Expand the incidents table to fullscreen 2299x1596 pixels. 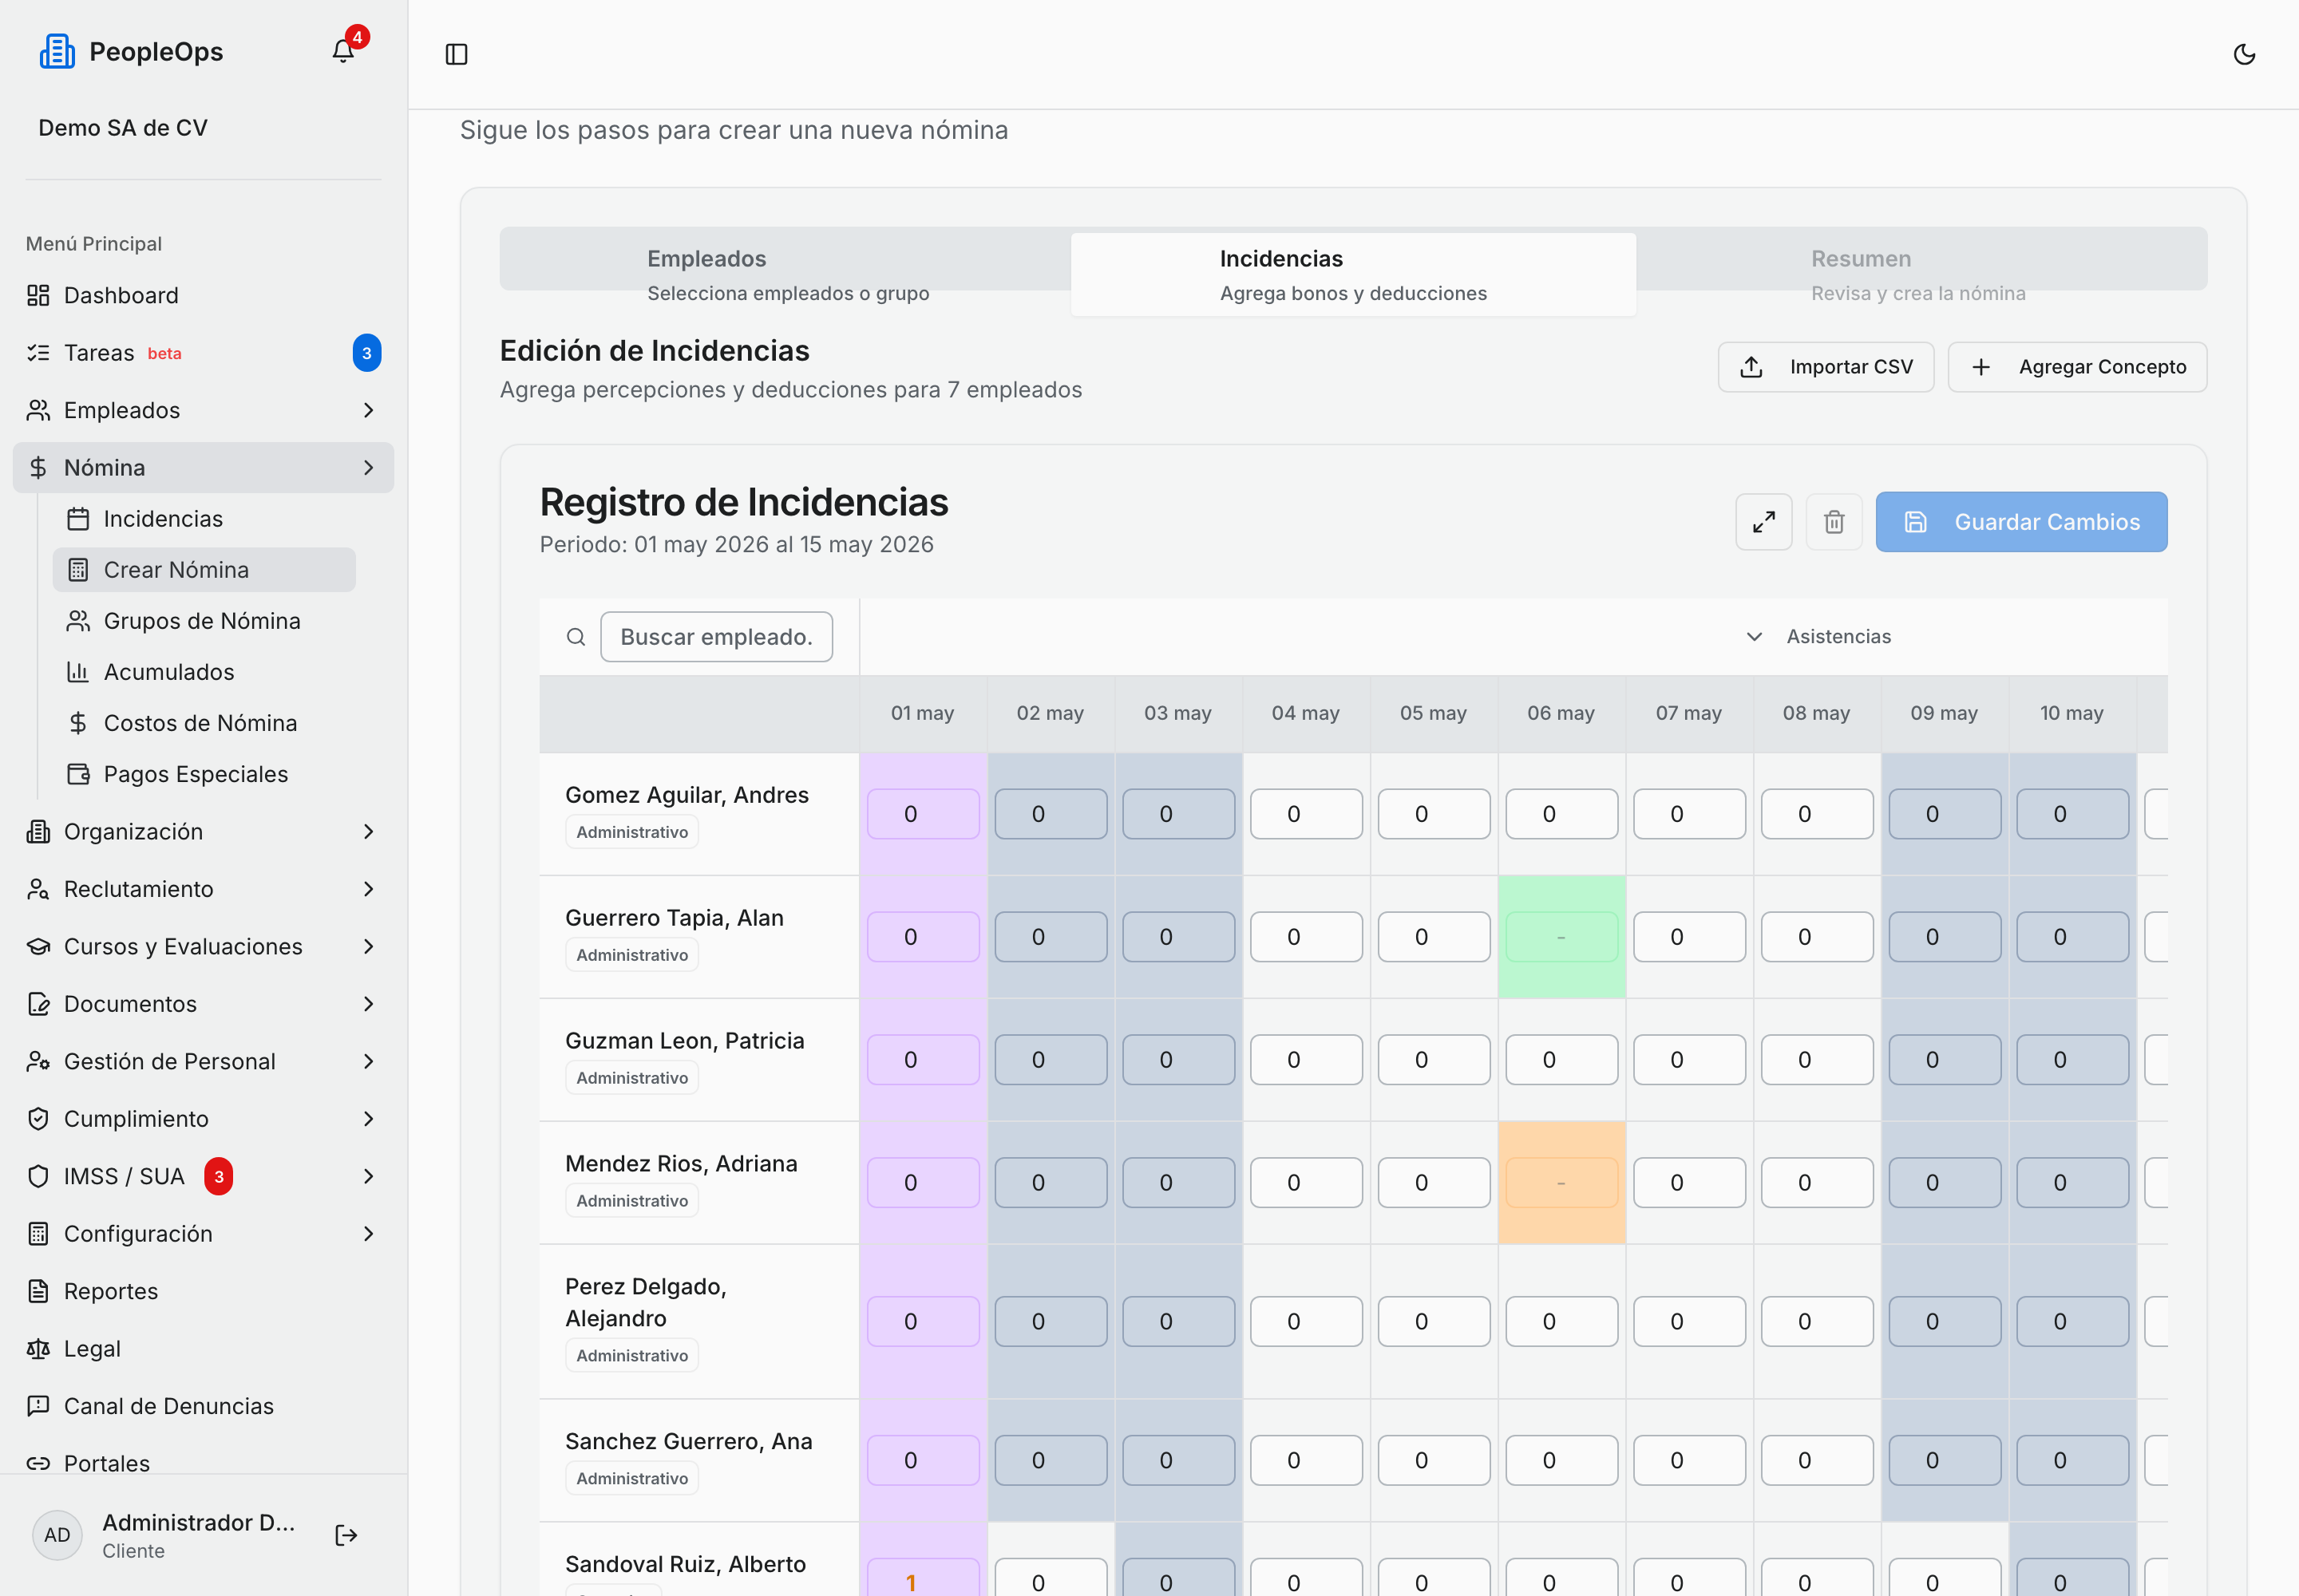click(1764, 521)
